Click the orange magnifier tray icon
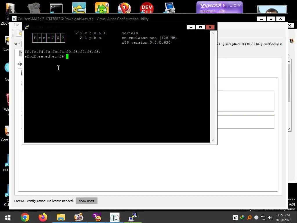The width and height of the screenshot is (297, 223). (249, 217)
